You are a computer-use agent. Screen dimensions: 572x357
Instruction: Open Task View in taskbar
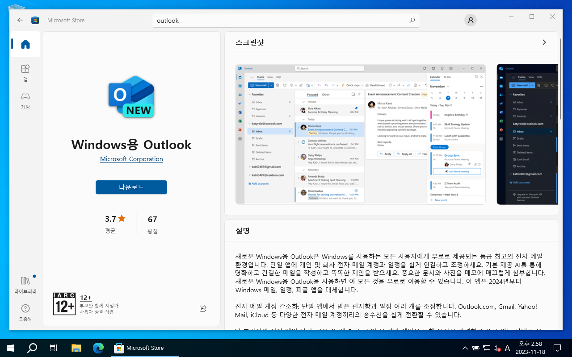[x=54, y=348]
